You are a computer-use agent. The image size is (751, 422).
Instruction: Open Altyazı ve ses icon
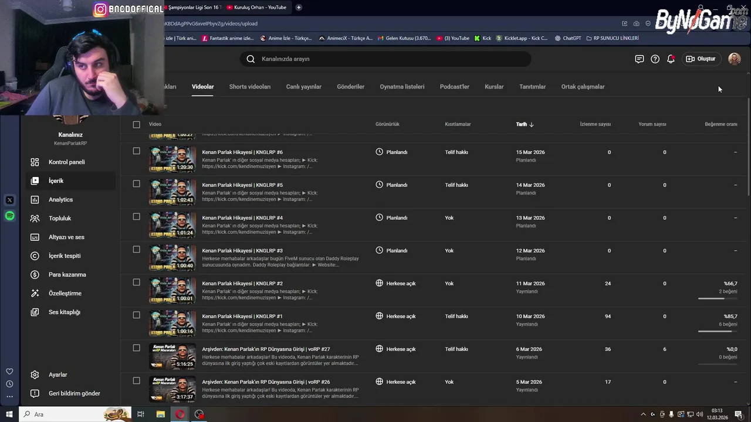[x=35, y=237]
